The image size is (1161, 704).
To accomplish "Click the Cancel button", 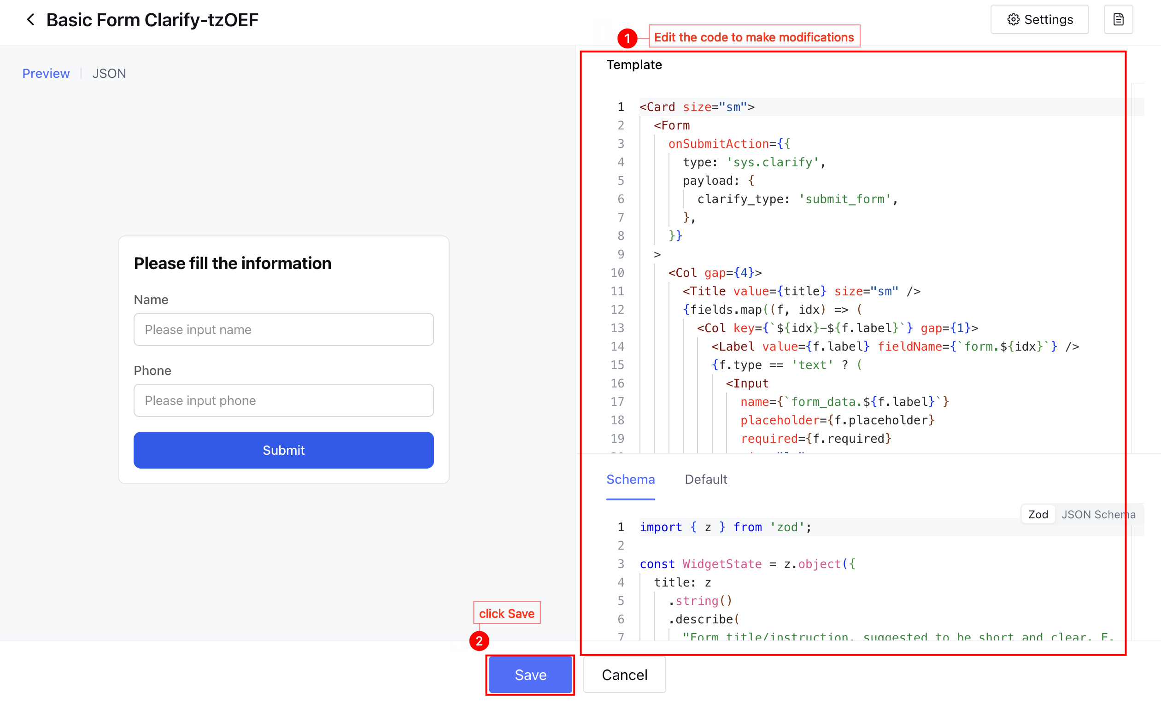I will point(624,675).
